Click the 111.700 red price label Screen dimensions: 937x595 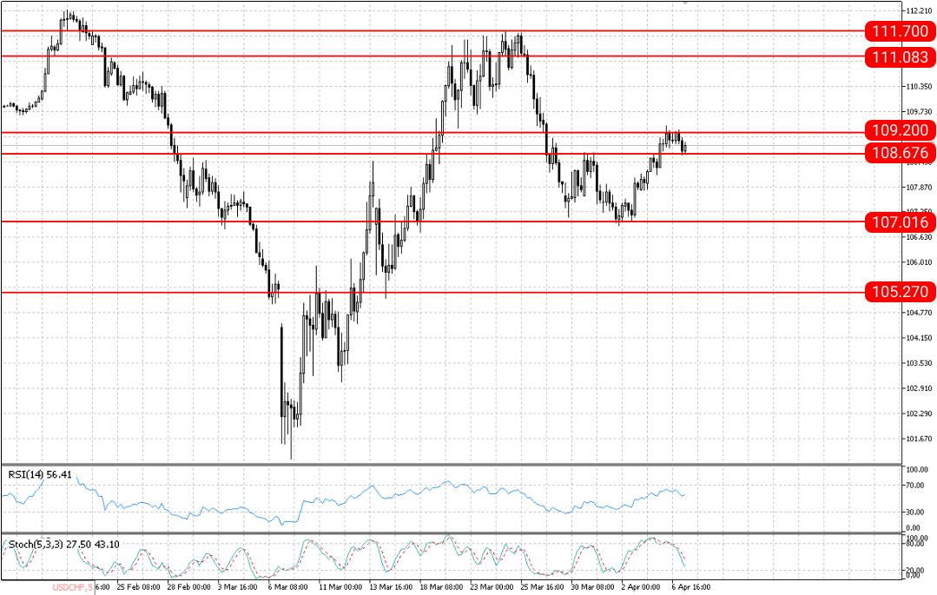pos(901,31)
